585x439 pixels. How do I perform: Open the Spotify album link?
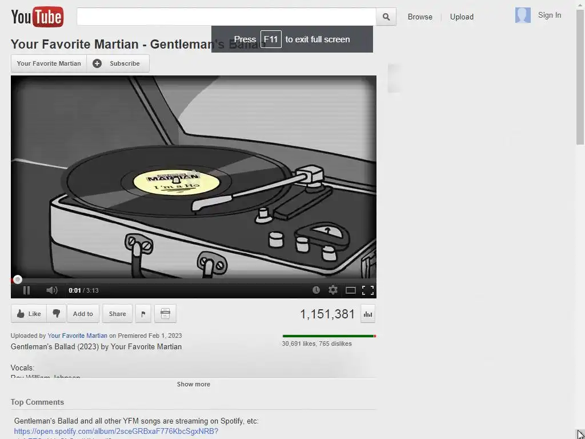click(x=116, y=431)
